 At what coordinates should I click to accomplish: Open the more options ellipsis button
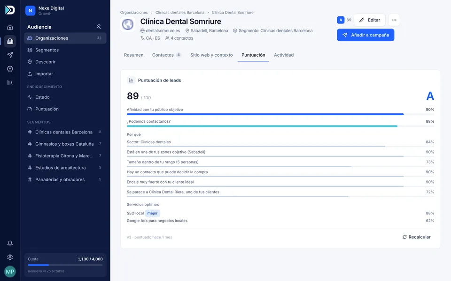[x=394, y=20]
